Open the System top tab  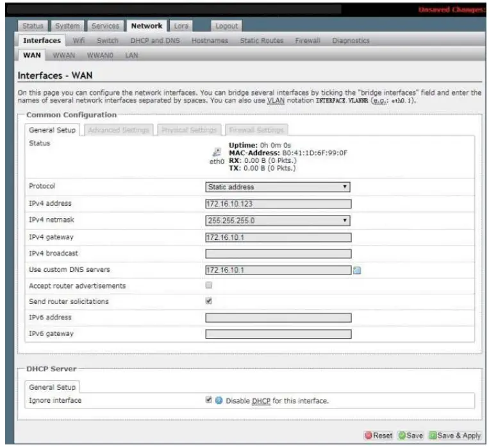tap(67, 26)
